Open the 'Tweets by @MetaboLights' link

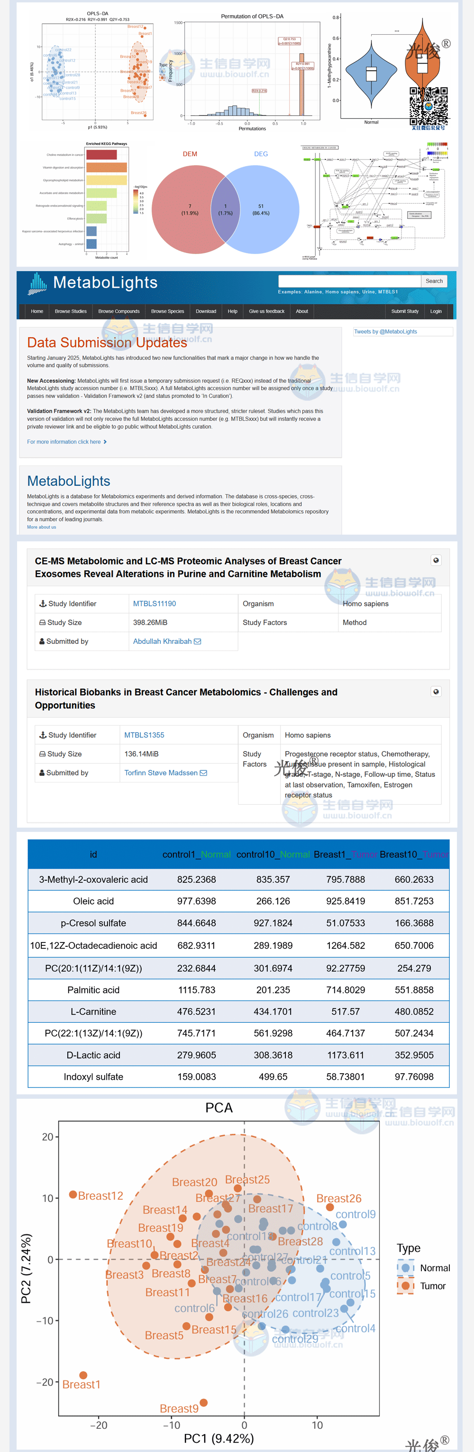pos(386,331)
